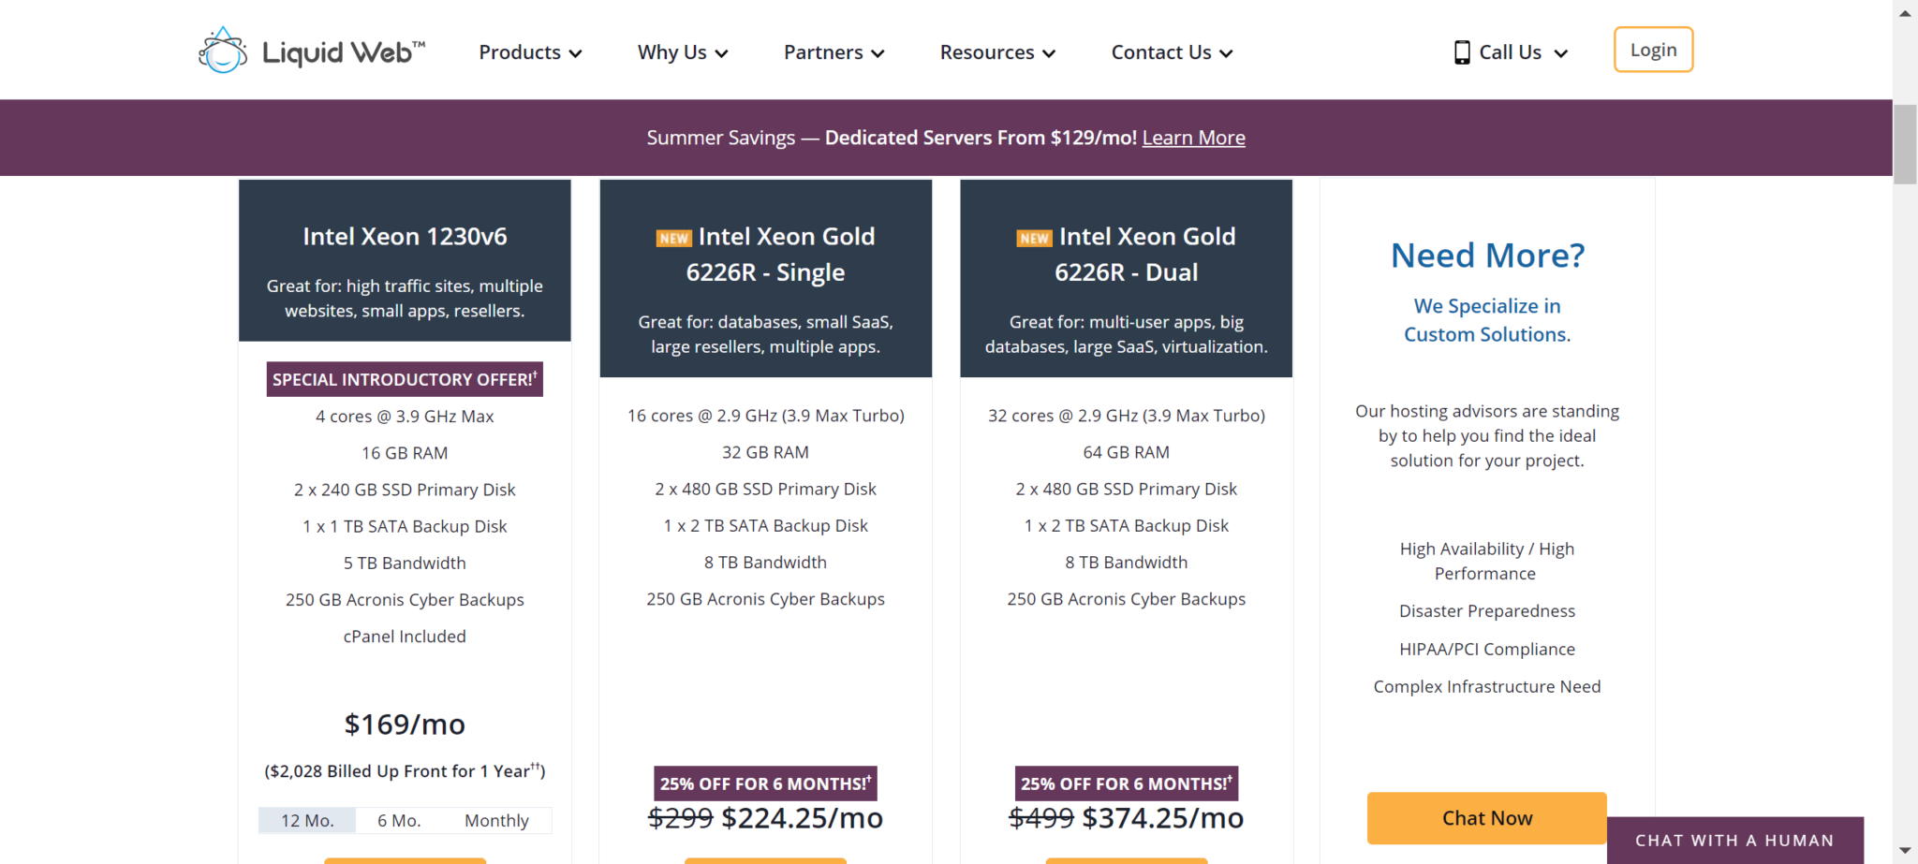1918x864 pixels.
Task: Click the Login button
Action: pyautogui.click(x=1653, y=50)
